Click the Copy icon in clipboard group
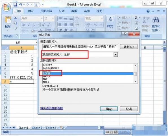168x136 pixels. click(x=16, y=23)
